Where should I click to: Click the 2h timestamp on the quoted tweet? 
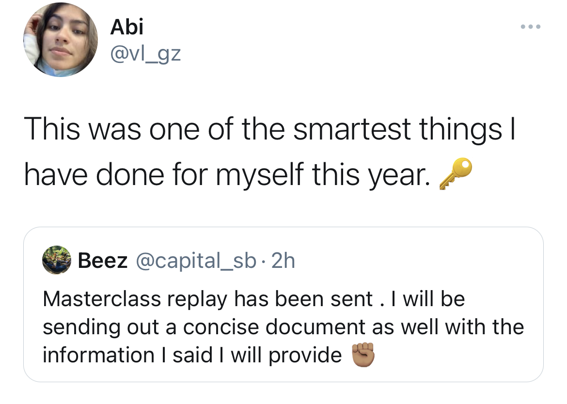tap(283, 261)
